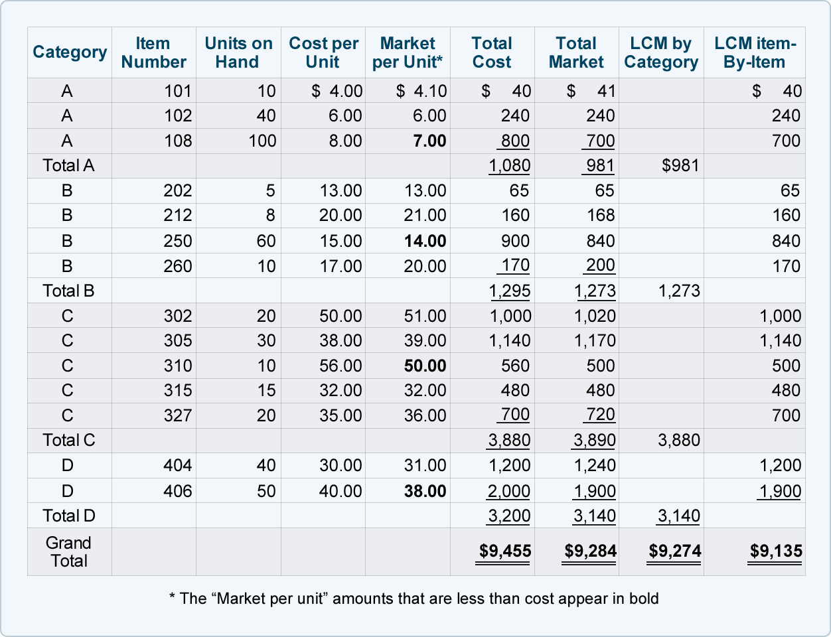Screen dimensions: 831x637
Task: Click the $9,135 item-by-item grand total
Action: (776, 551)
